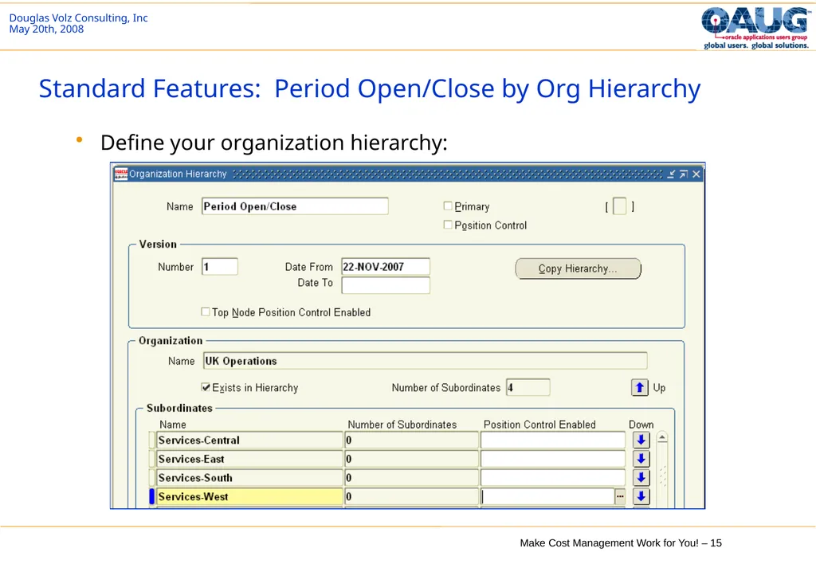Click Oracle icon in Organization Hierarchy title bar
The image size is (816, 564).
pos(121,174)
